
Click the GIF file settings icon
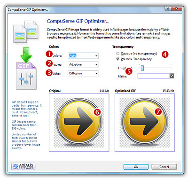26,76
